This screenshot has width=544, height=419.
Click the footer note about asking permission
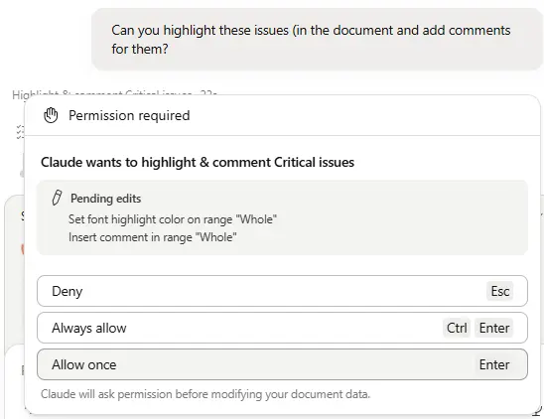(x=205, y=394)
